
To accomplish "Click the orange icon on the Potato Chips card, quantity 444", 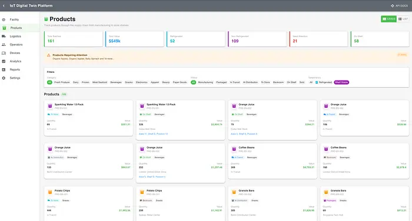I will 50,192.
